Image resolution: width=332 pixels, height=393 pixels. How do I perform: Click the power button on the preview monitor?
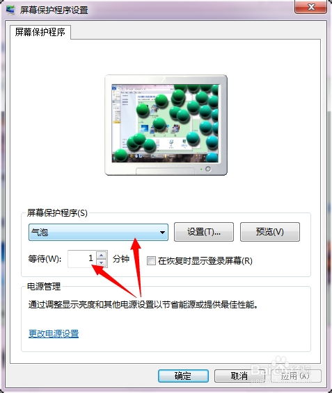pos(208,169)
